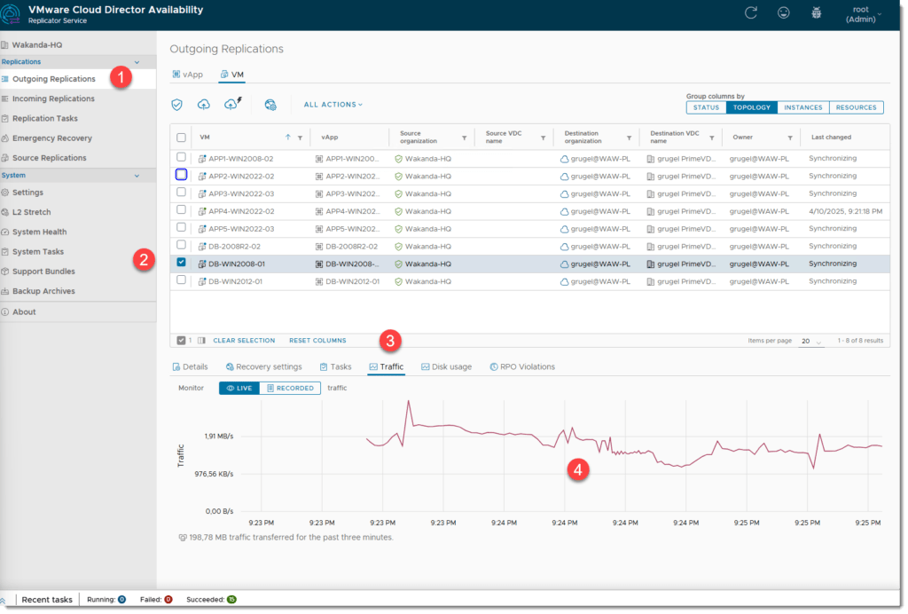Click the globe sync icon in toolbar
Screen dimensions: 908x614
click(270, 105)
